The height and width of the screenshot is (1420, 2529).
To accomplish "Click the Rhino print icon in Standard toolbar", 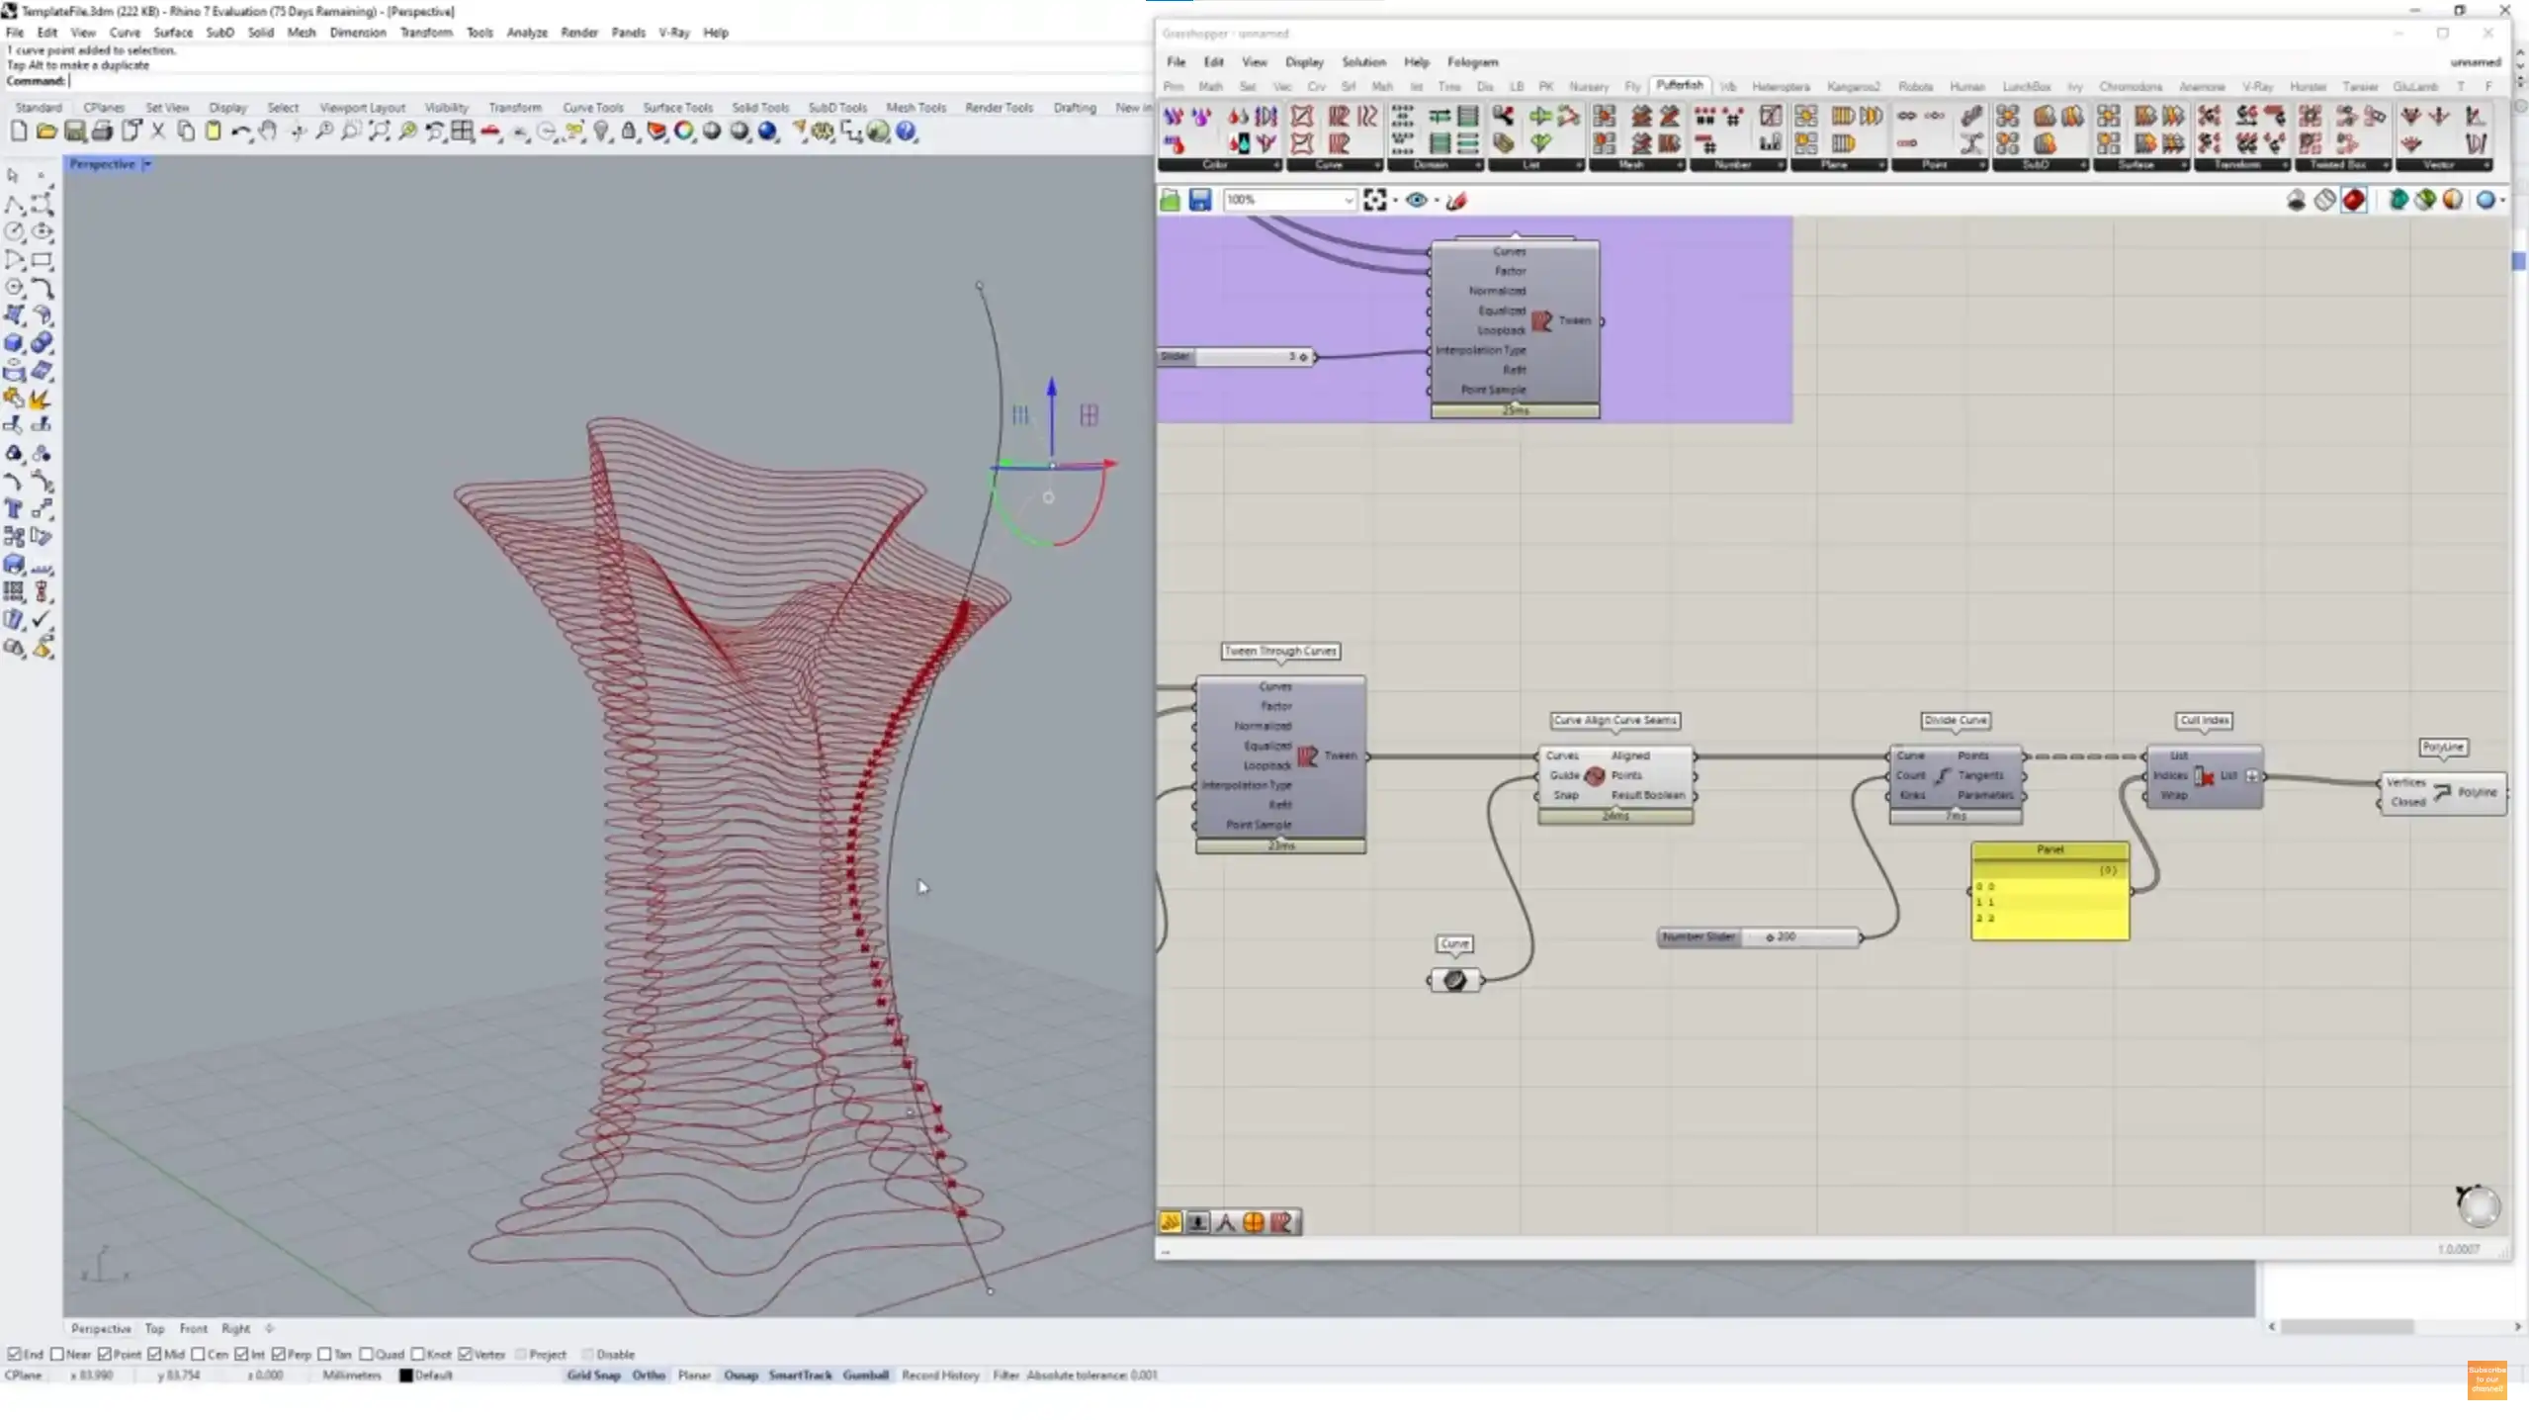I will point(102,132).
